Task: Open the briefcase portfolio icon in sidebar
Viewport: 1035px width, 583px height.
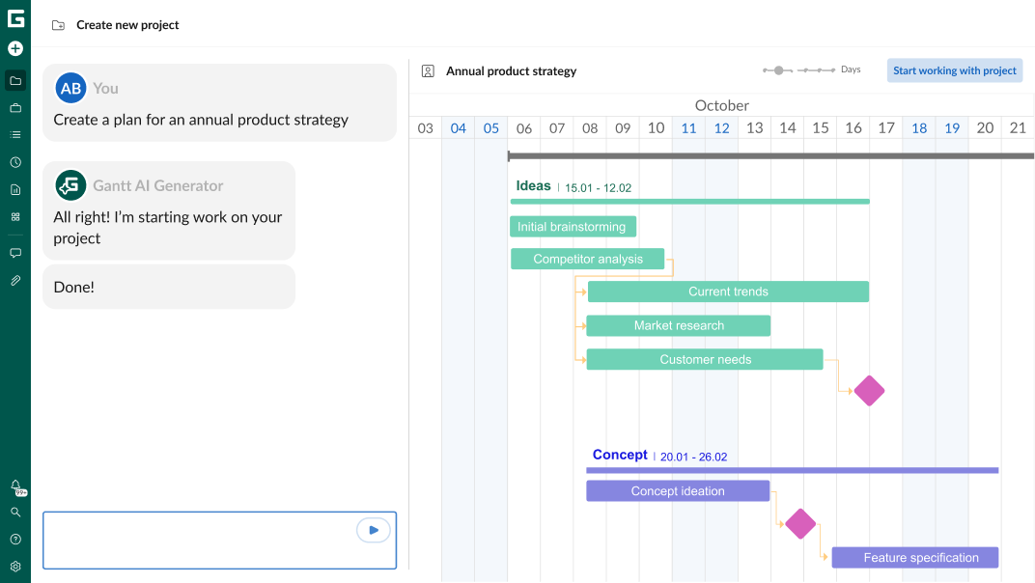Action: pyautogui.click(x=15, y=107)
